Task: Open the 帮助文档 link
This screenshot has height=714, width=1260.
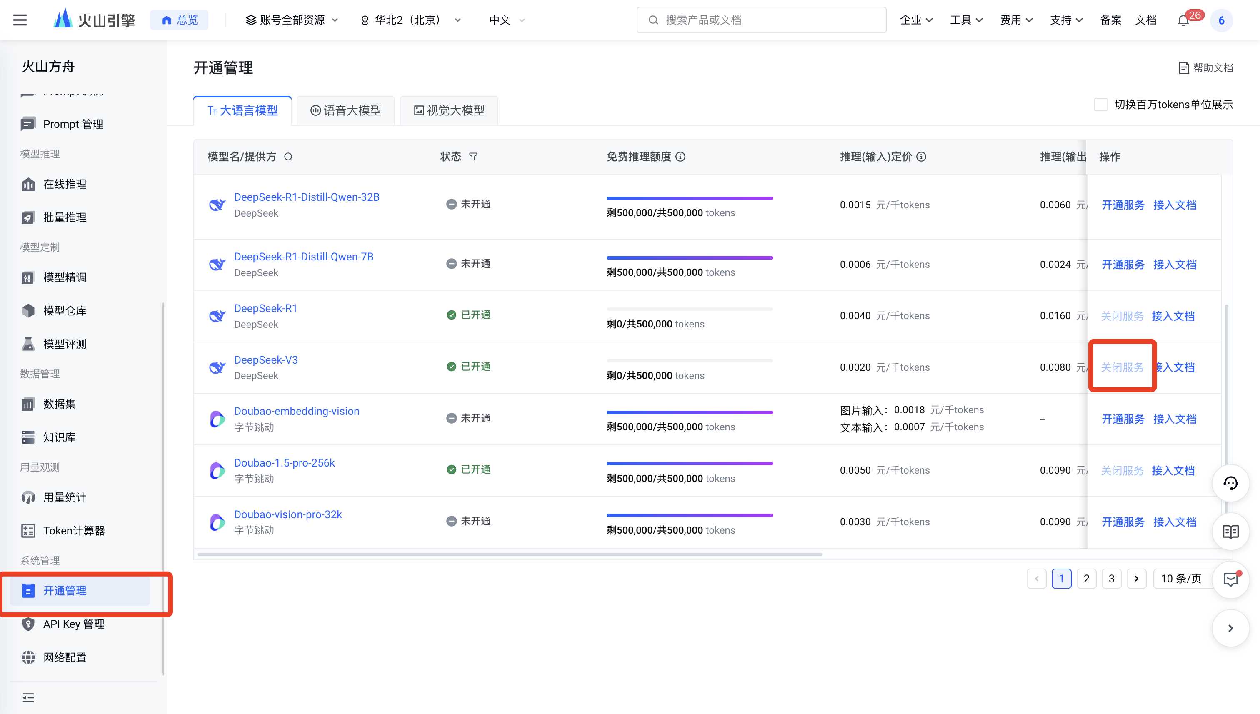Action: 1206,67
